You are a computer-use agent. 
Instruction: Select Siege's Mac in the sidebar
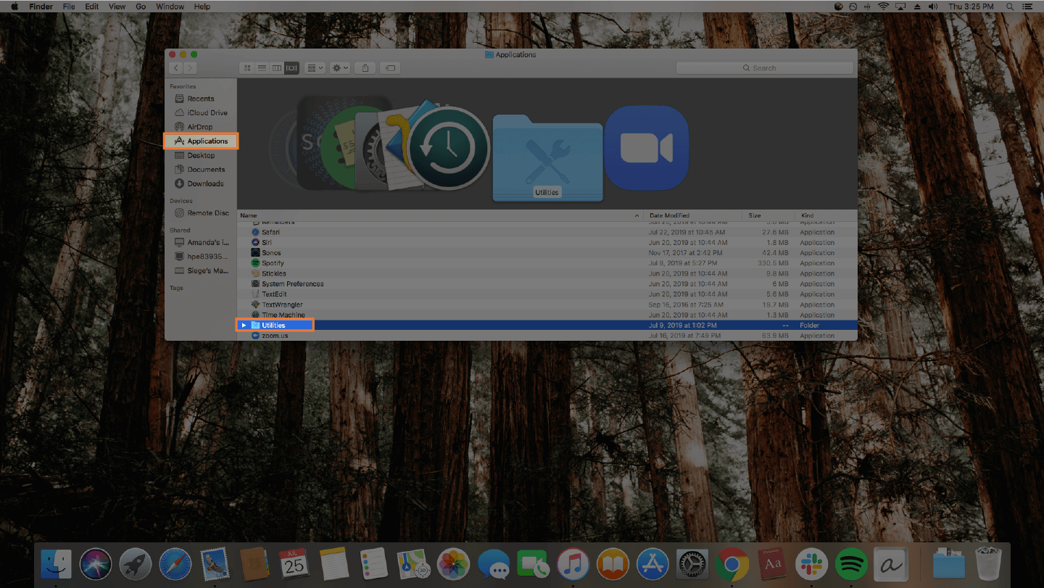202,270
